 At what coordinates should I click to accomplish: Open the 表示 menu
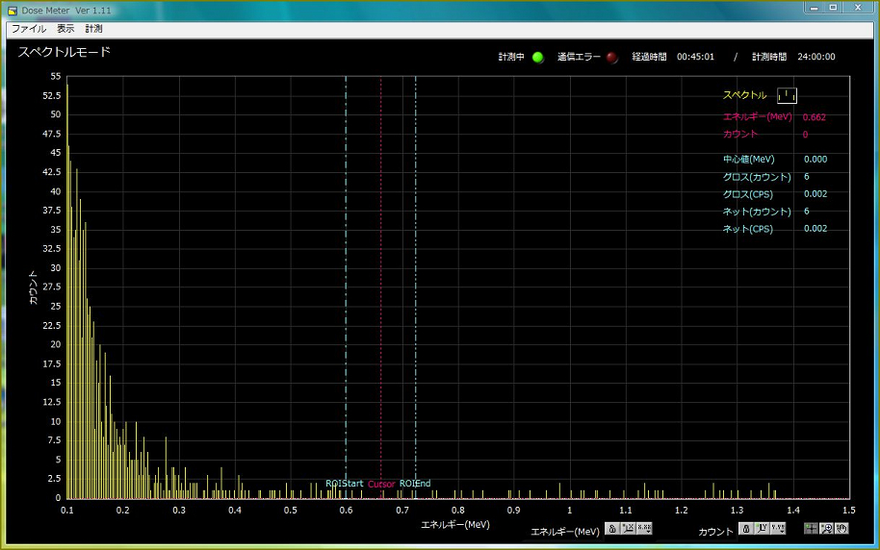coord(65,29)
